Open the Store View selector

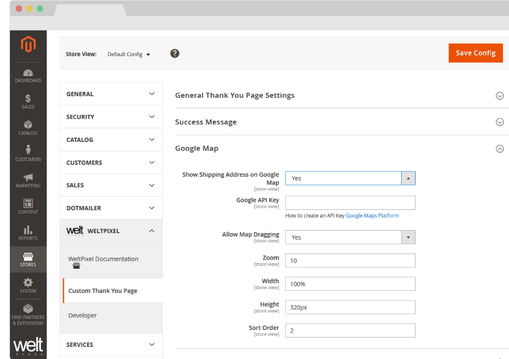pos(128,54)
